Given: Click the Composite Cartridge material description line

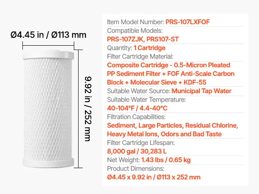Looking at the screenshot, I should point(169,65).
